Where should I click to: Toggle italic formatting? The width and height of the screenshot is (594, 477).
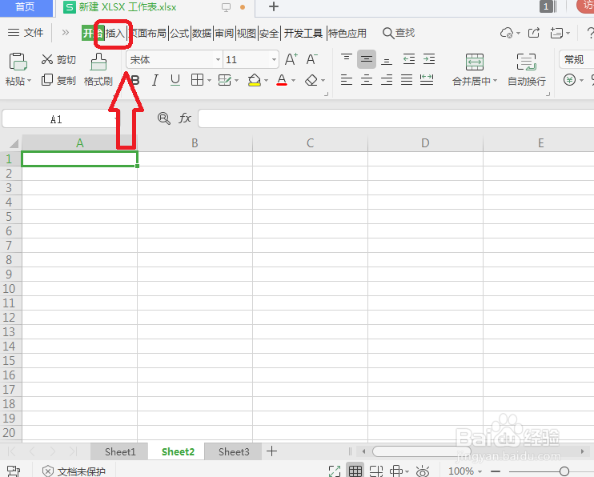pos(155,80)
